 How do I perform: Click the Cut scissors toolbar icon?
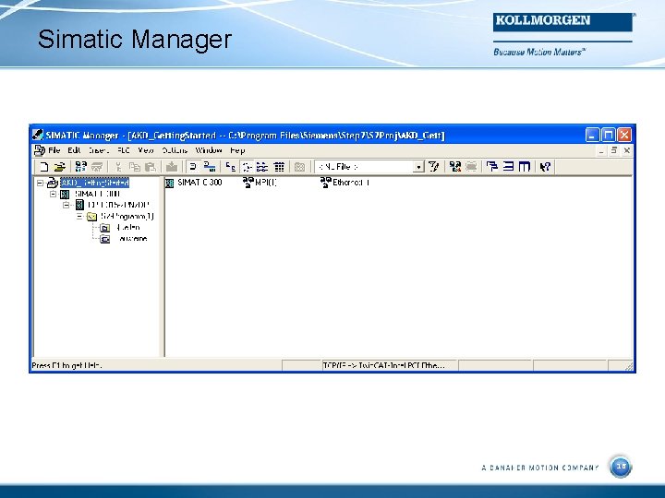tap(119, 167)
